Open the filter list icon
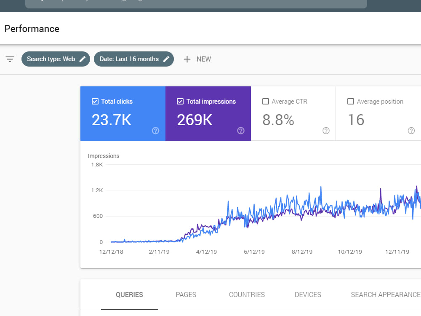Screen dimensions: 421x316 (10, 59)
